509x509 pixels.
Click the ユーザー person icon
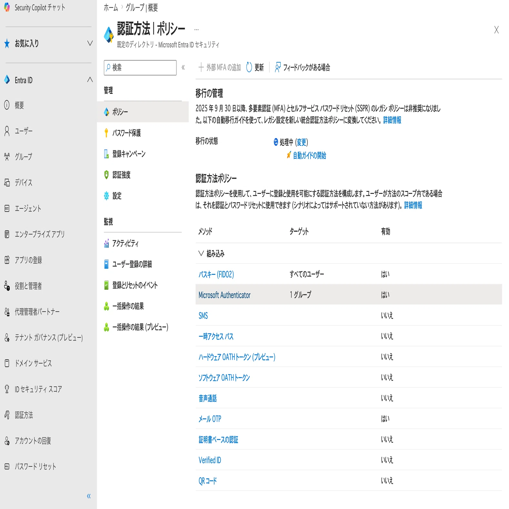(7, 131)
